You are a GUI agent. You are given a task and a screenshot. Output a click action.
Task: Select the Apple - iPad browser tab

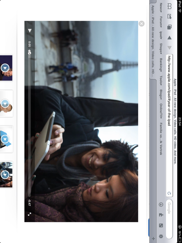[153, 41]
